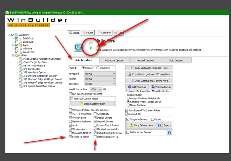The width and height of the screenshot is (231, 161).
Task: Click the WinBuilder title bar app icon
Action: click(7, 12)
